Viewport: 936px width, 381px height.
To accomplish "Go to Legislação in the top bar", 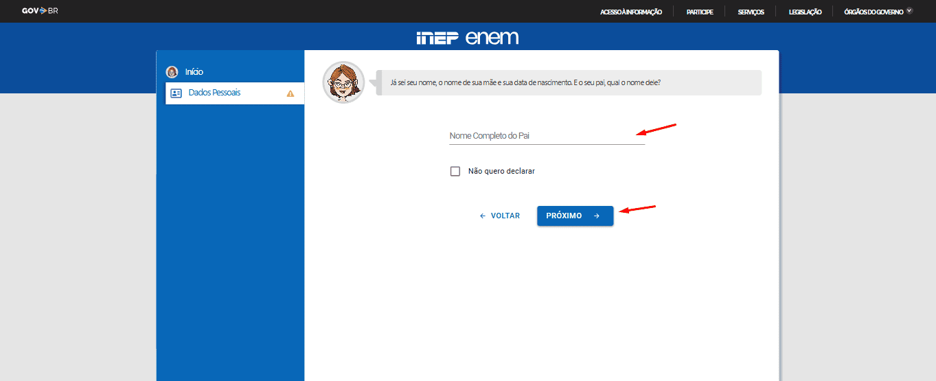I will coord(805,12).
